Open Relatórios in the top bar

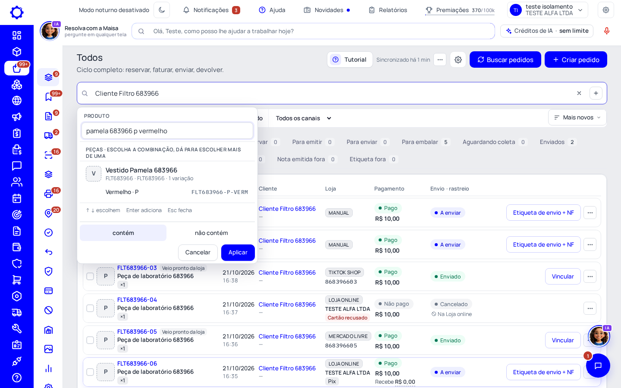388,10
